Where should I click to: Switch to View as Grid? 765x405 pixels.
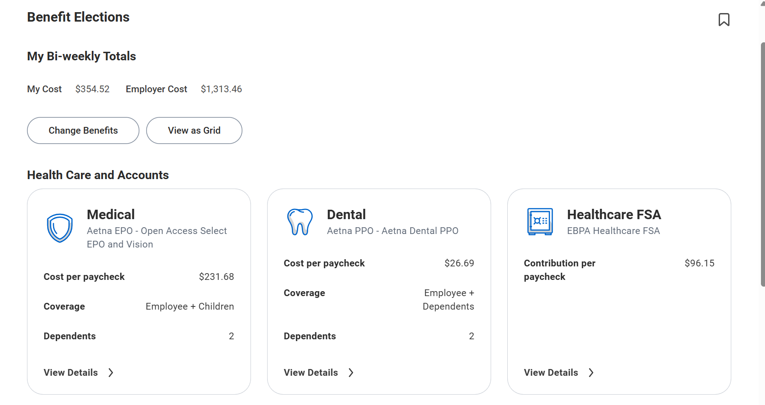[x=194, y=130]
